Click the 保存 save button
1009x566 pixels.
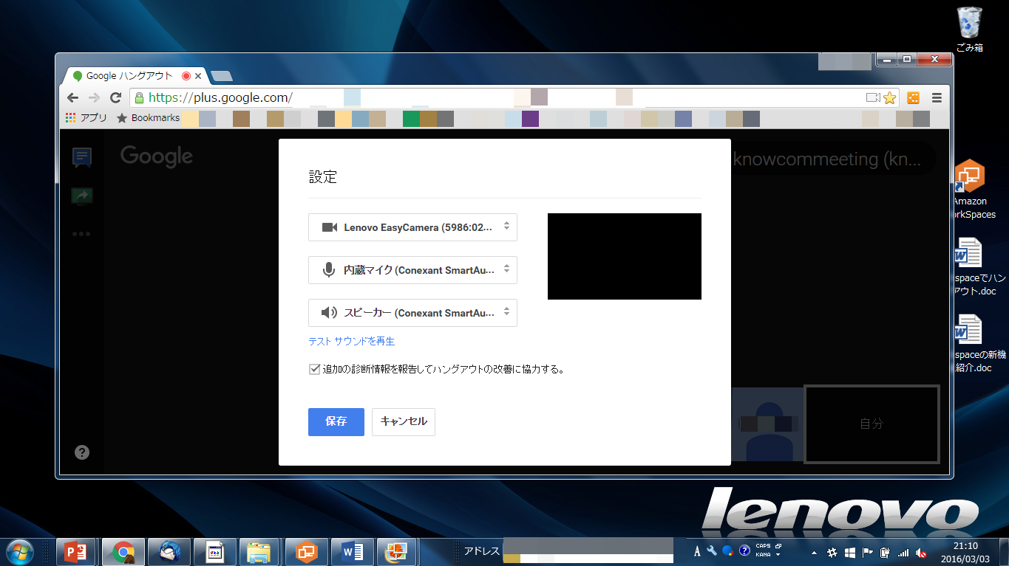tap(336, 422)
